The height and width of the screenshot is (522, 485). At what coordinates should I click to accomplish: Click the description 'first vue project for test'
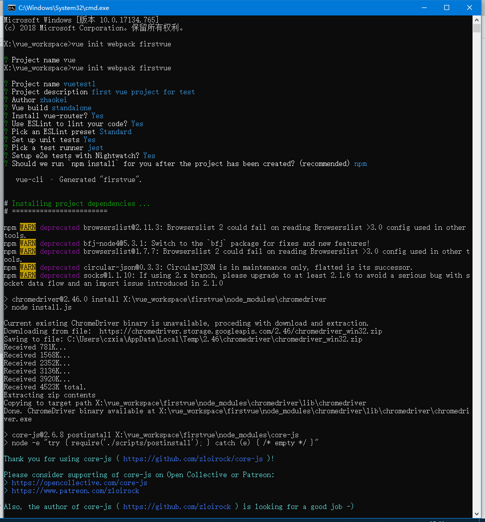click(143, 92)
